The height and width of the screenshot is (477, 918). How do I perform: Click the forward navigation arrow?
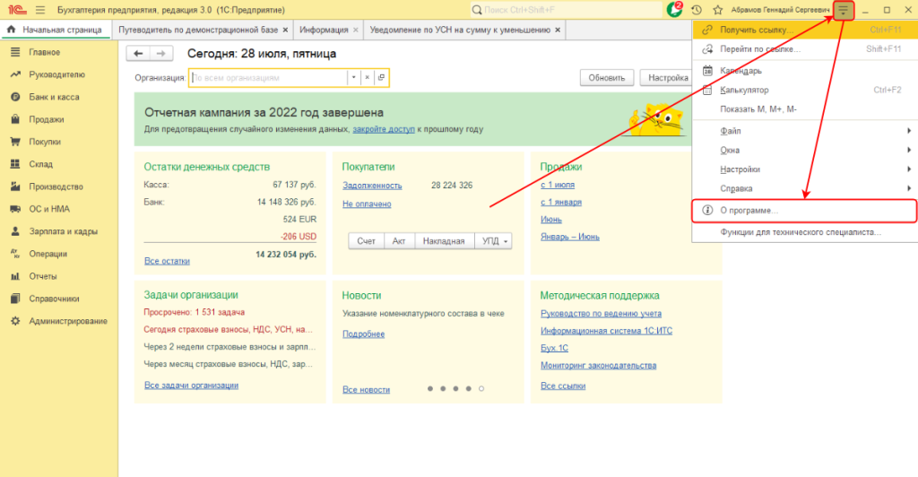[161, 53]
